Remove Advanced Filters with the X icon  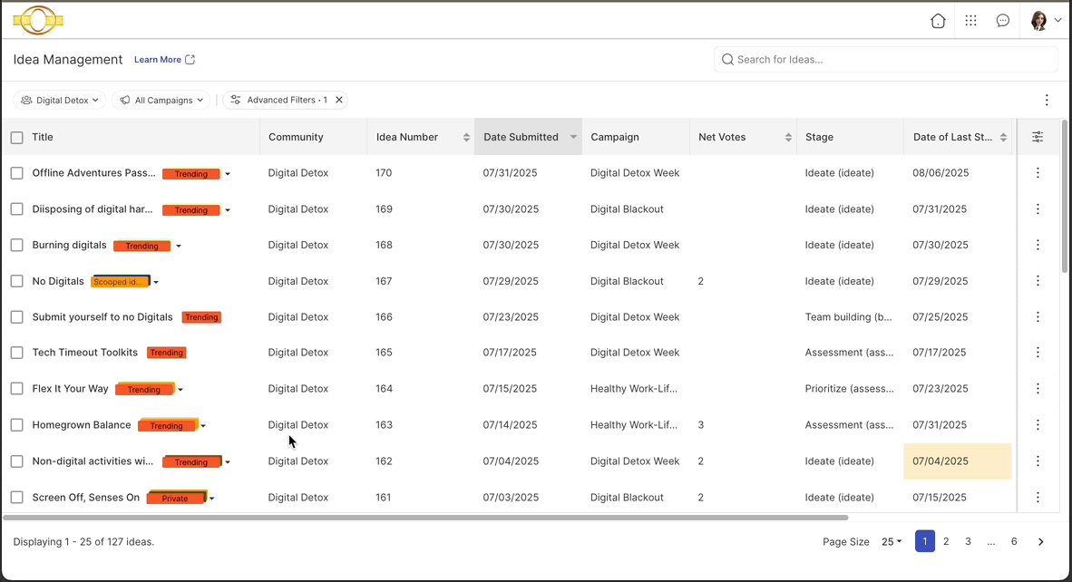pos(339,100)
